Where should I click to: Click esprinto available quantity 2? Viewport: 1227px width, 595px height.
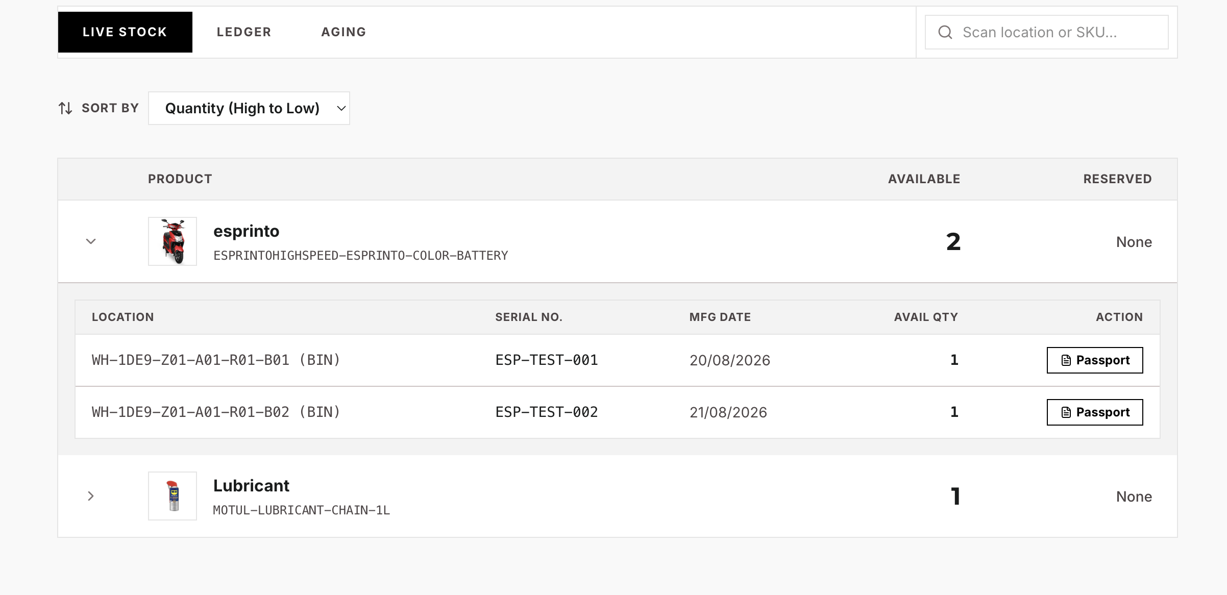(953, 242)
